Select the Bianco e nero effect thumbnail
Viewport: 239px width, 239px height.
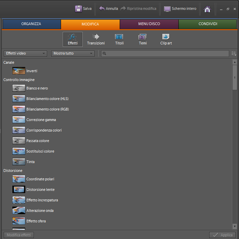[19, 88]
